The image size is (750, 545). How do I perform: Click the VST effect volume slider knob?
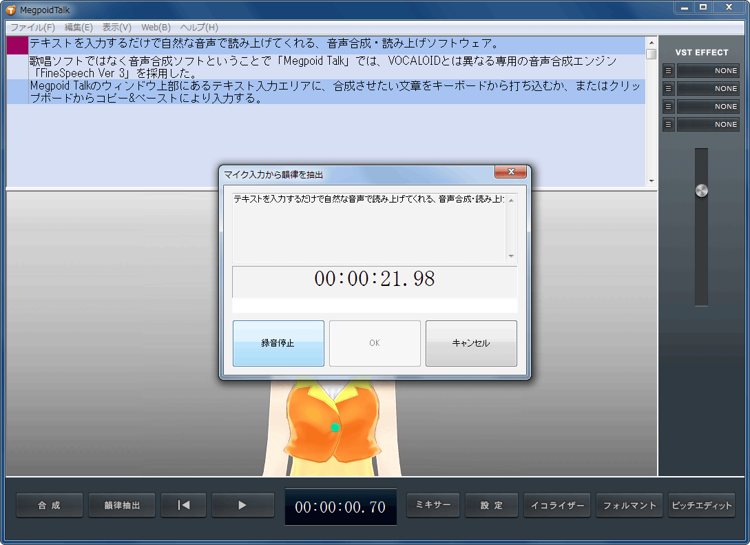point(701,190)
